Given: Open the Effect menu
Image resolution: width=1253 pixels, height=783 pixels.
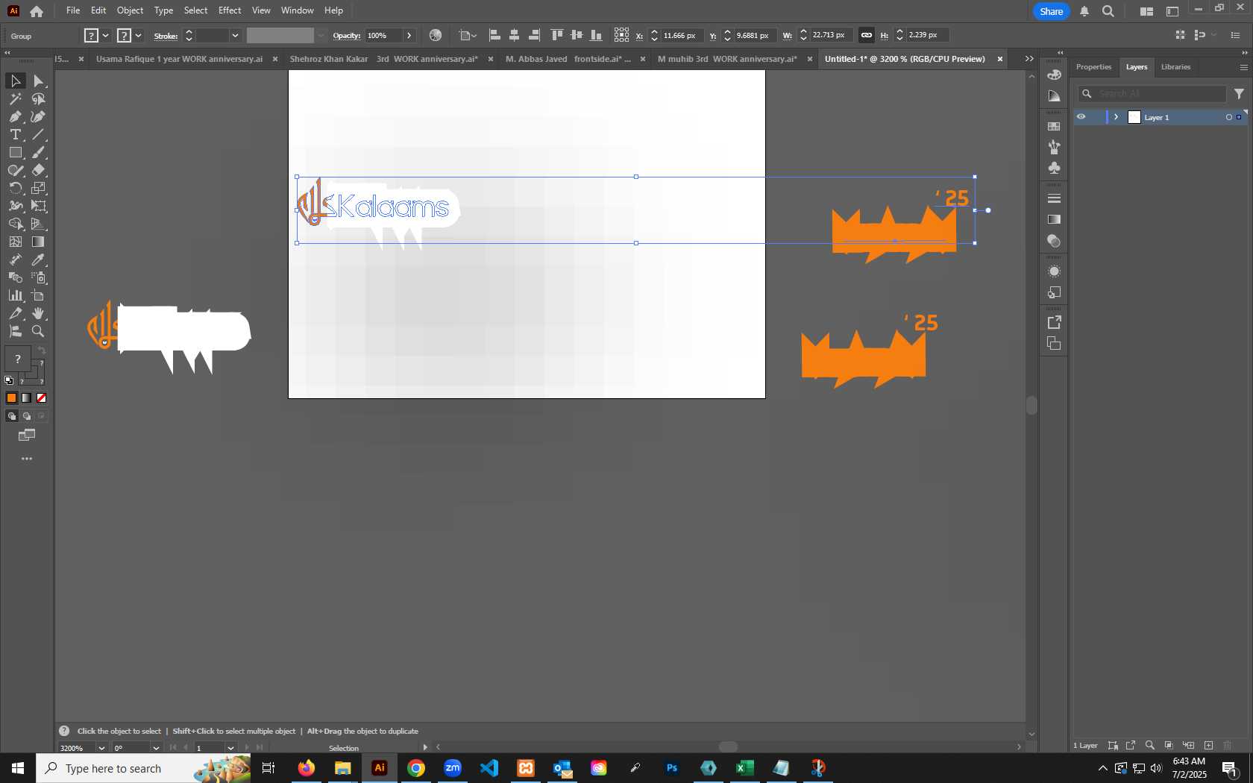Looking at the screenshot, I should (x=230, y=10).
